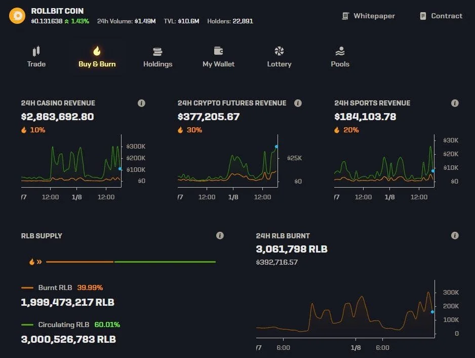
Task: Select the Buy & Burn tab
Action: point(97,57)
